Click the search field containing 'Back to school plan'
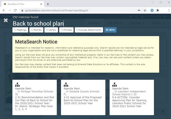 click(x=38, y=24)
